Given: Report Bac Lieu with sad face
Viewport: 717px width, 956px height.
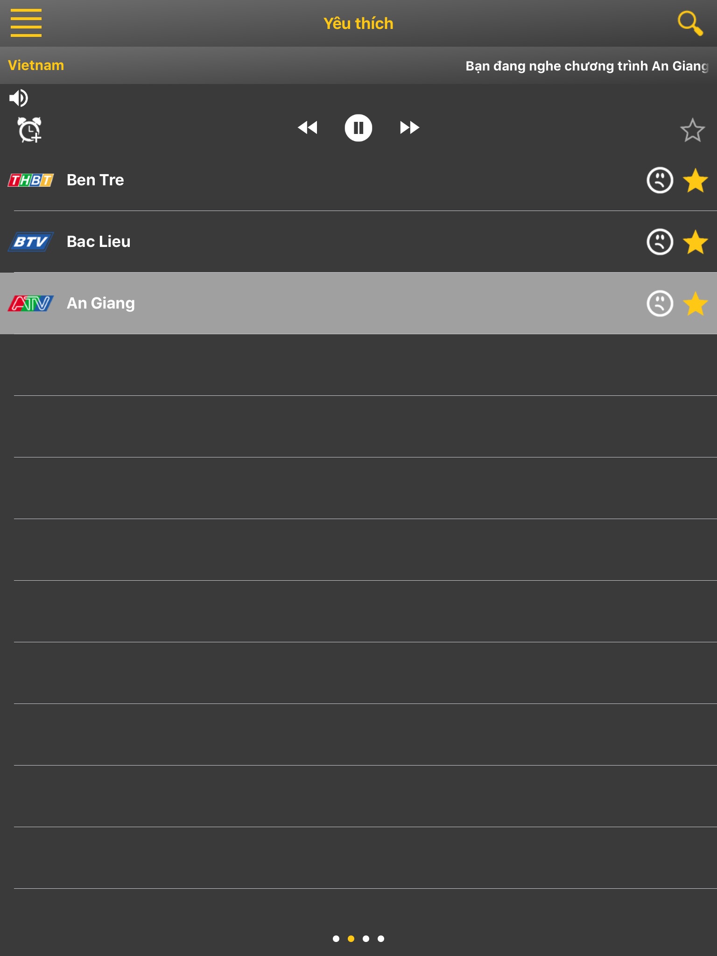Looking at the screenshot, I should [660, 242].
